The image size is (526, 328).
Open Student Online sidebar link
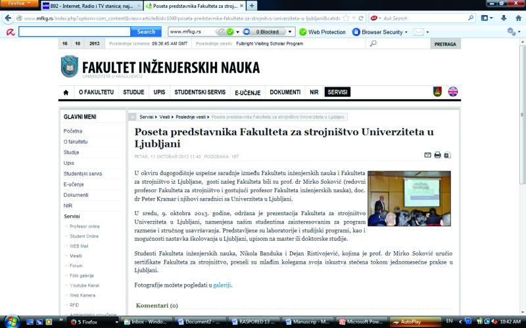click(84, 236)
